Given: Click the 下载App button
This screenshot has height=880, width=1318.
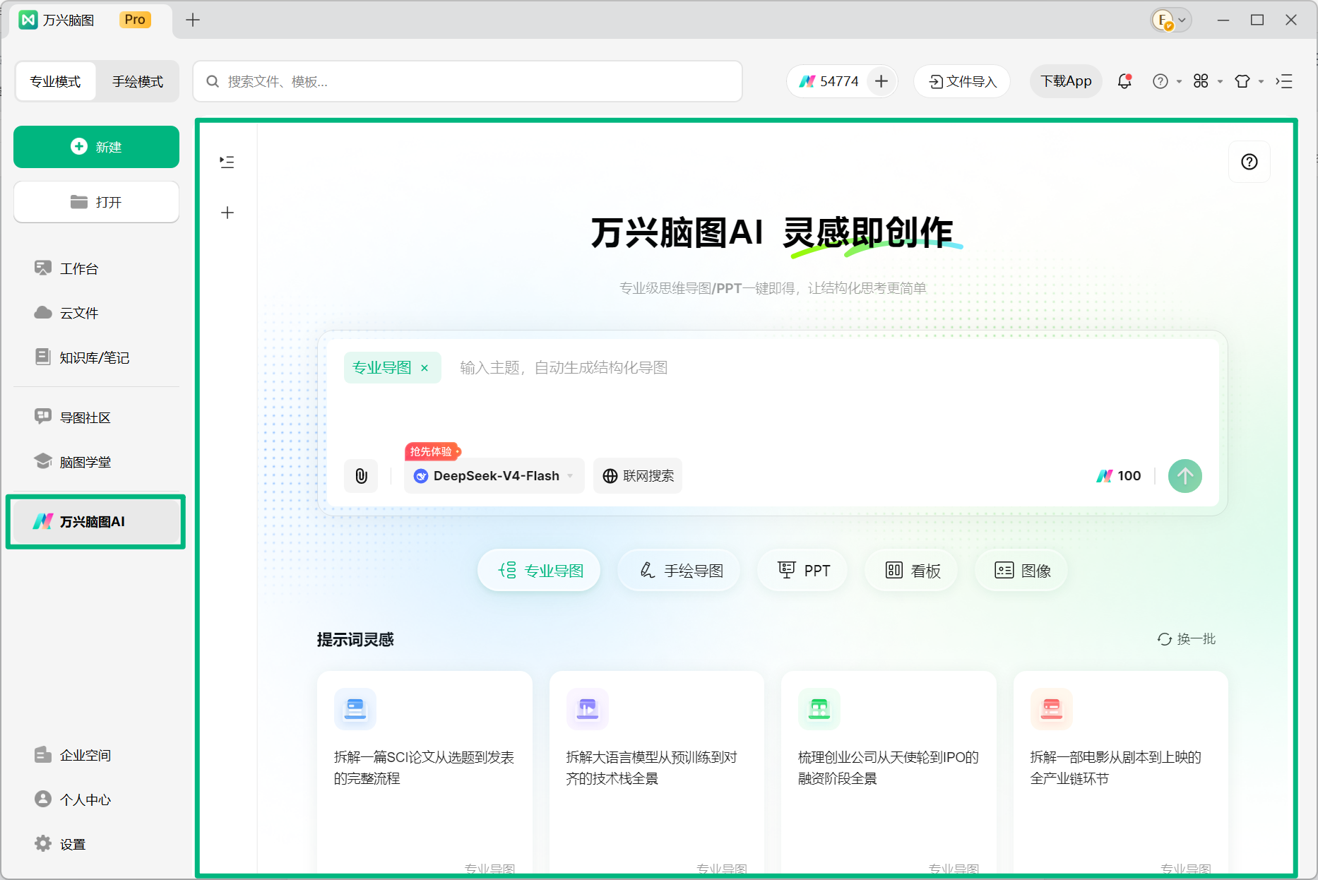Looking at the screenshot, I should click(1066, 81).
